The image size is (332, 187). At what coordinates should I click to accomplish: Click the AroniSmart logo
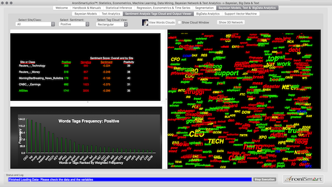click(x=303, y=179)
